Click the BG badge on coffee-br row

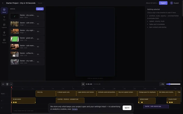point(38,54)
